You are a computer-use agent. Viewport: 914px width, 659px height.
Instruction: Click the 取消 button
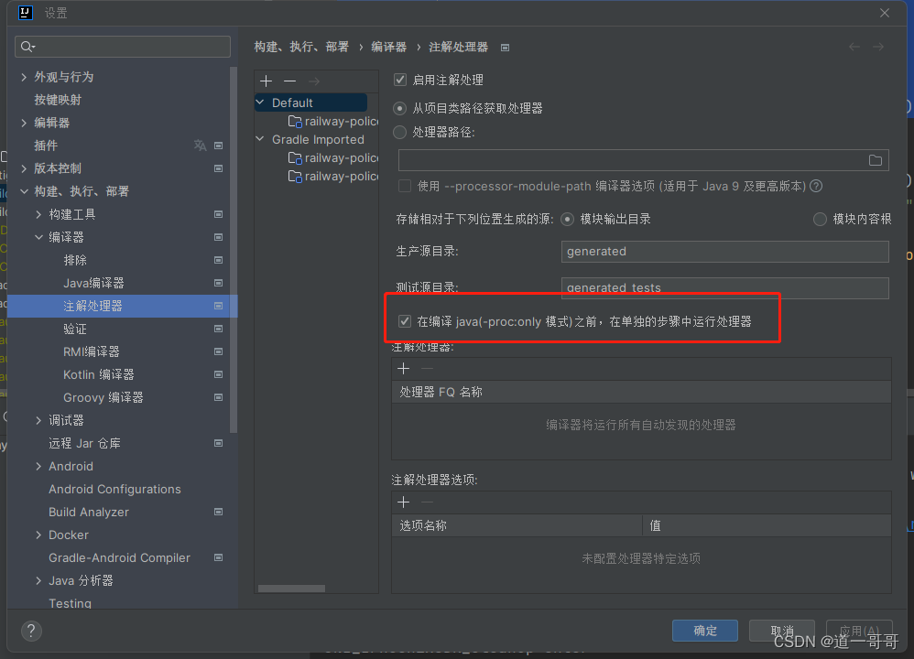pos(781,630)
